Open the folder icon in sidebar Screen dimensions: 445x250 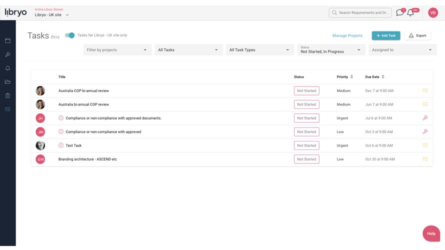point(7,82)
